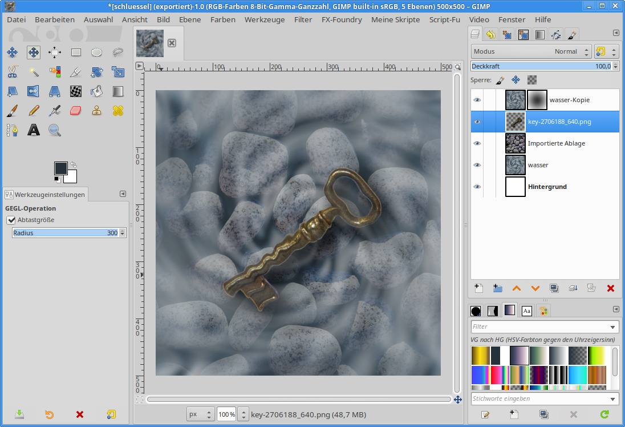The width and height of the screenshot is (625, 427).
Task: Activate the Fuzzy Select magic wand
Action: coord(34,72)
